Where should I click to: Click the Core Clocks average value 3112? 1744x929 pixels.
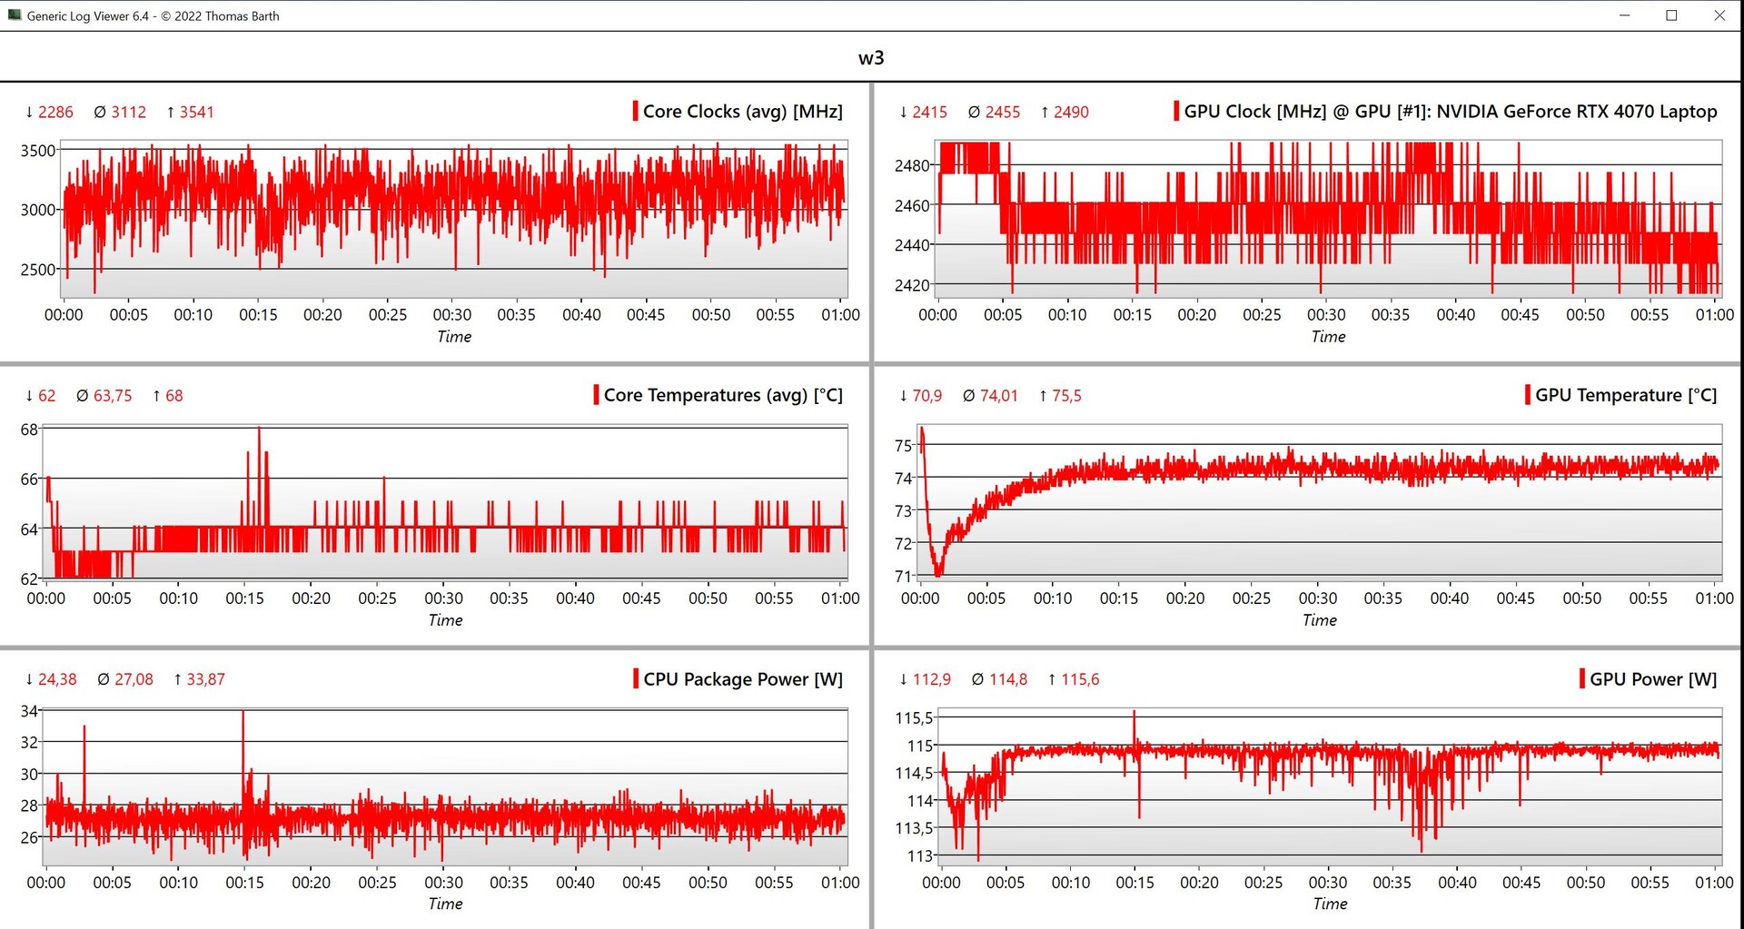[128, 113]
